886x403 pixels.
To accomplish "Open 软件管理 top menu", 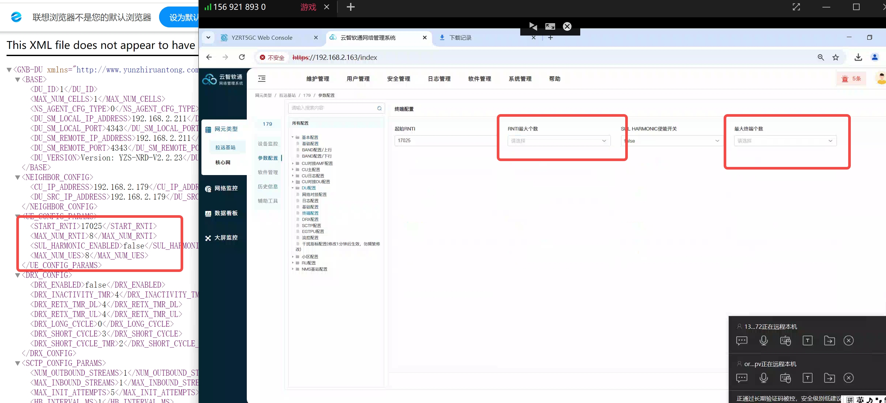I will (480, 79).
